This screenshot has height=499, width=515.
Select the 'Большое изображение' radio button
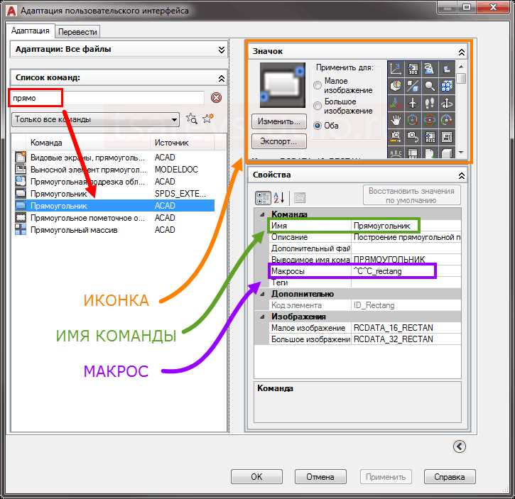point(318,106)
